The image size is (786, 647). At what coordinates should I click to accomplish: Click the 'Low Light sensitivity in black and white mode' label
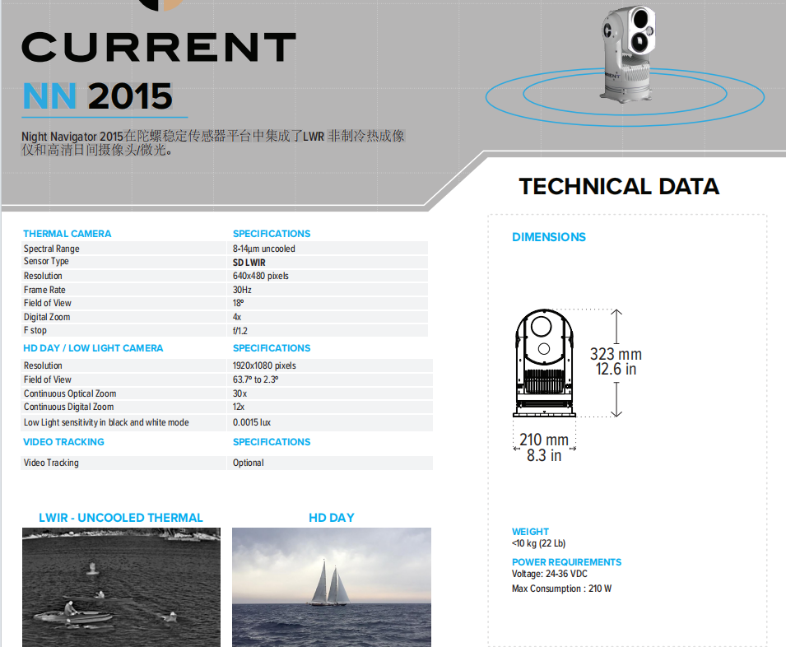(106, 422)
